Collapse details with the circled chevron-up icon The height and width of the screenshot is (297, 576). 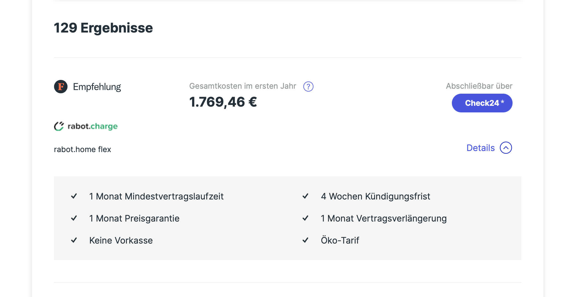click(x=506, y=148)
